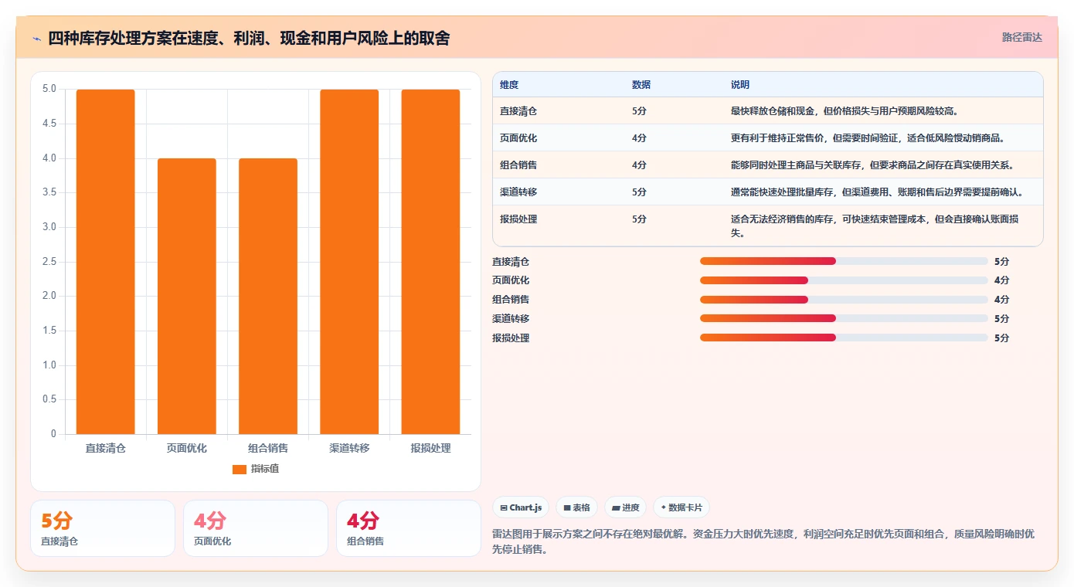
Task: Click the 4分 value in 页面优化 table row
Action: pos(639,138)
